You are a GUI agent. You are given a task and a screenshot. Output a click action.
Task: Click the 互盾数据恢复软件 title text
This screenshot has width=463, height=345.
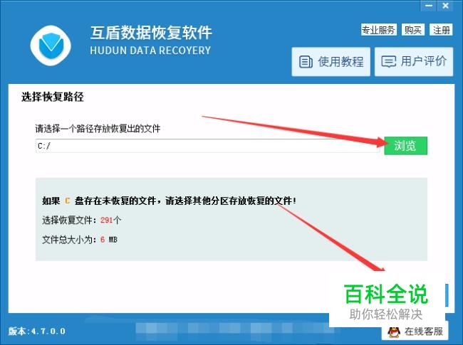coord(151,33)
